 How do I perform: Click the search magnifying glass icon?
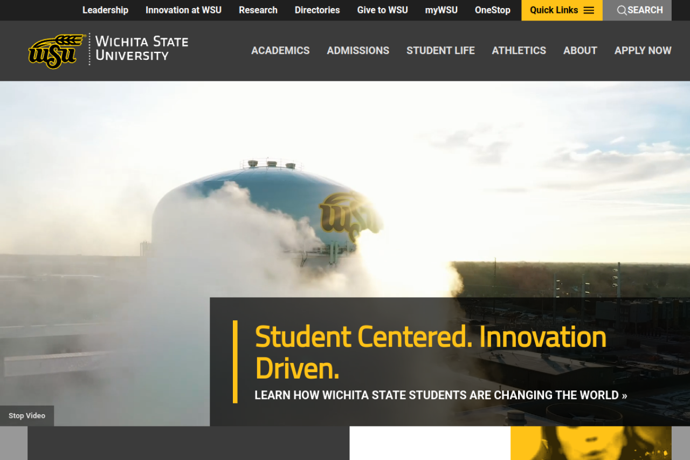point(622,10)
